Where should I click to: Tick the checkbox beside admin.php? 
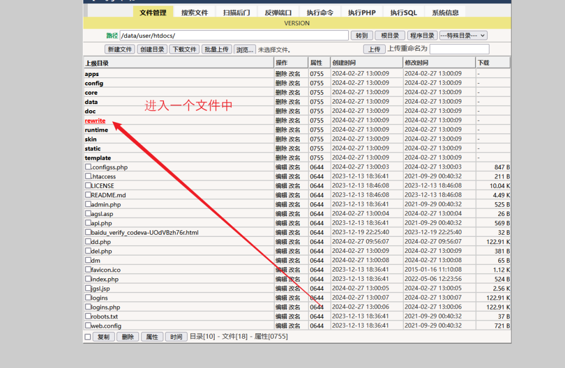click(x=88, y=204)
